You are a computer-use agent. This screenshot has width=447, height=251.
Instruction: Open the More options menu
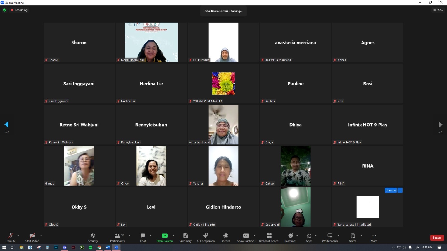click(374, 236)
